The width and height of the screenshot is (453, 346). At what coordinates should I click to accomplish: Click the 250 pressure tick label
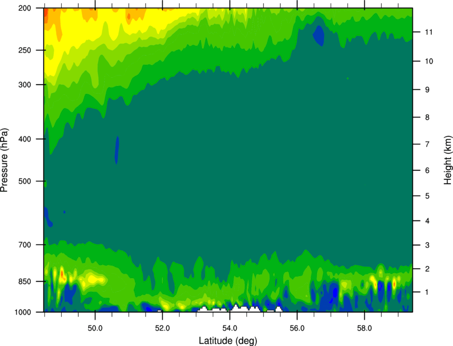(25, 50)
